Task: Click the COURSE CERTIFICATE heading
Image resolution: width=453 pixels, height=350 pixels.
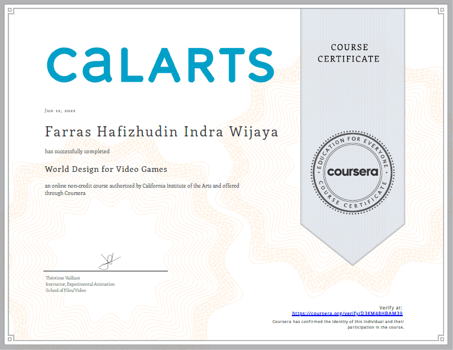Action: pos(349,53)
